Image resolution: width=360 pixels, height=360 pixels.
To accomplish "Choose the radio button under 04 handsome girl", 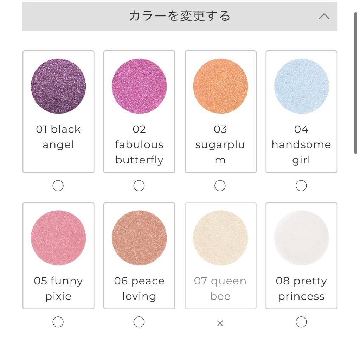I will [x=301, y=185].
